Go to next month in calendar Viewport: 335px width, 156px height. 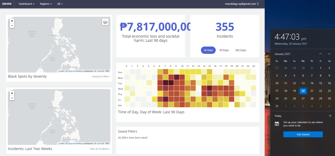tap(329, 54)
